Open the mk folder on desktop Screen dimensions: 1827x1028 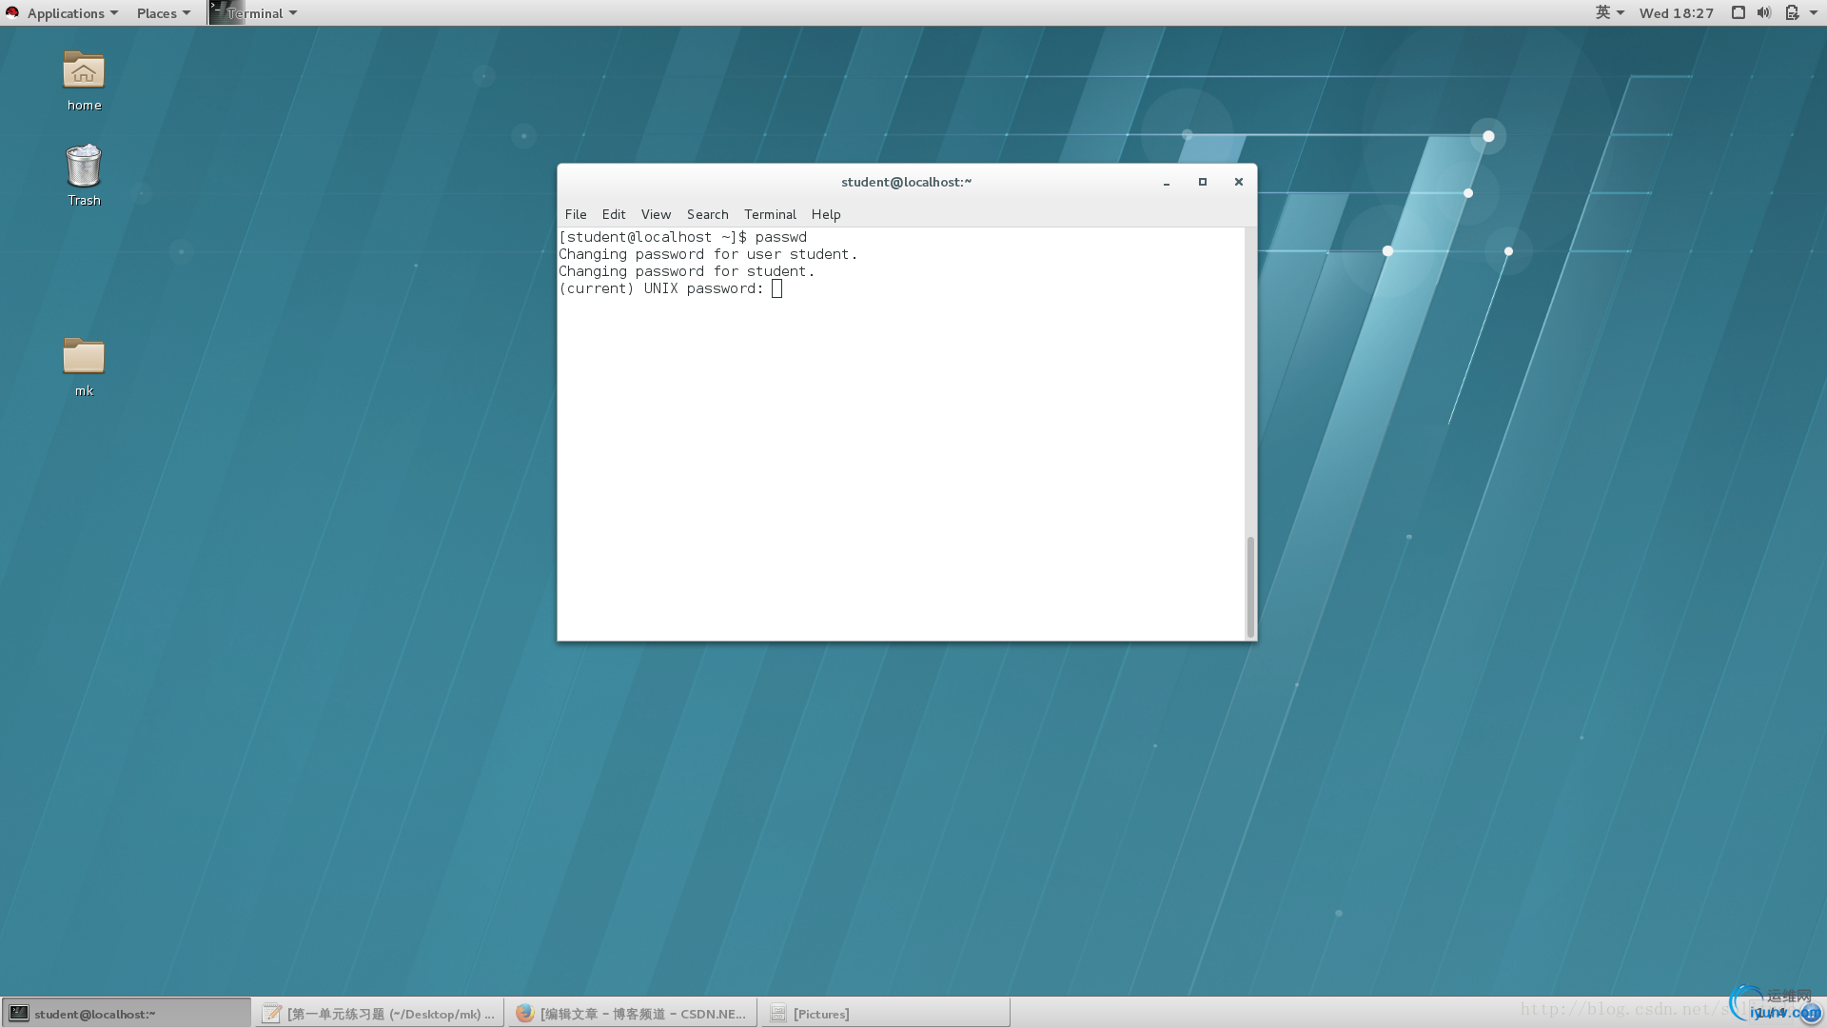point(84,366)
